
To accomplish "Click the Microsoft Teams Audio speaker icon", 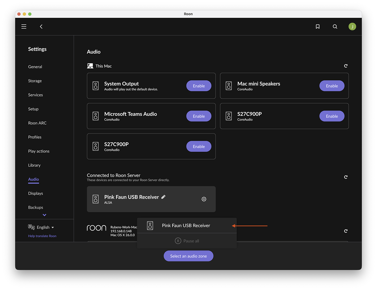I will (x=96, y=116).
